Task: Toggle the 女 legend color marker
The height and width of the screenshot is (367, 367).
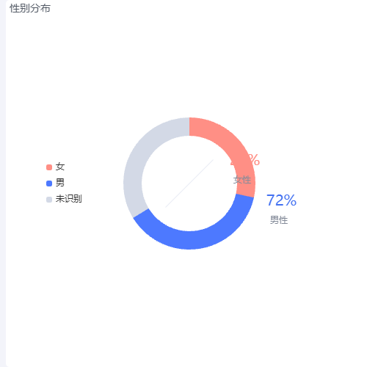Action: click(49, 167)
